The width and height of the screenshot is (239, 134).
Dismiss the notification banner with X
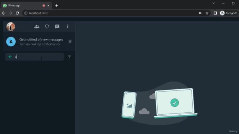coord(70,41)
